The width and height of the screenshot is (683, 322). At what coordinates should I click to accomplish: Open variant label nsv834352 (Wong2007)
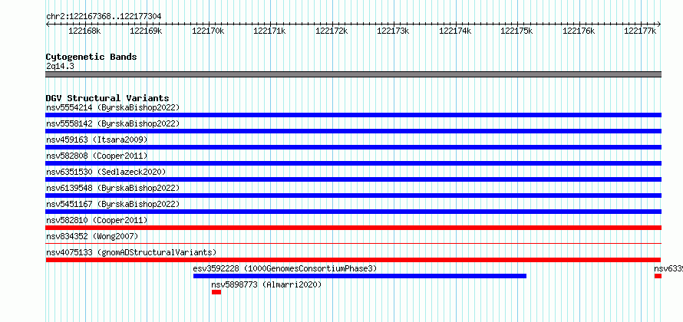tap(92, 236)
